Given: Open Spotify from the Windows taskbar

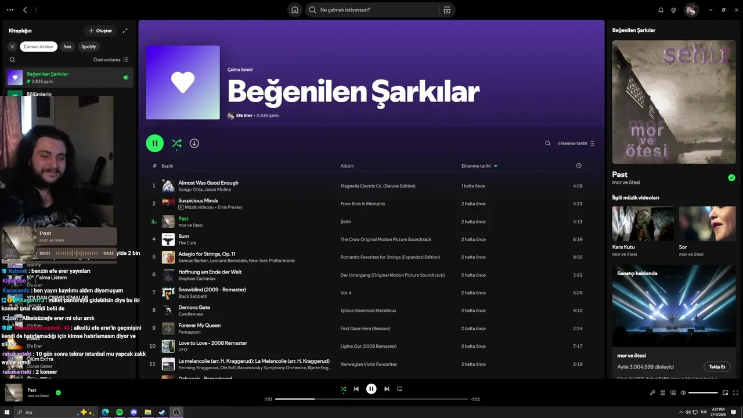Looking at the screenshot, I should click(120, 412).
